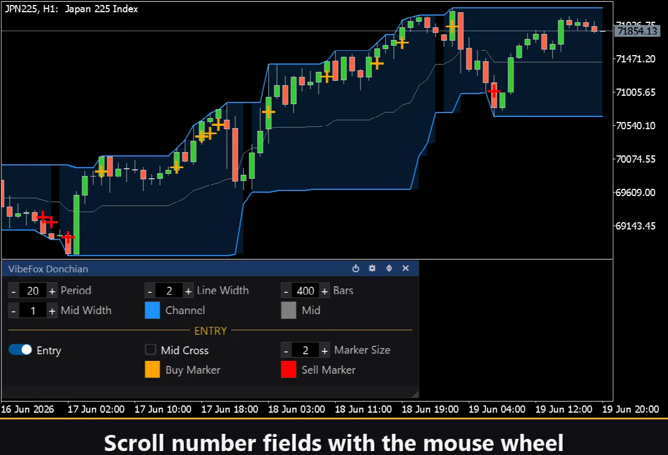Click the Line Width number field
The height and width of the screenshot is (455, 668).
point(169,291)
